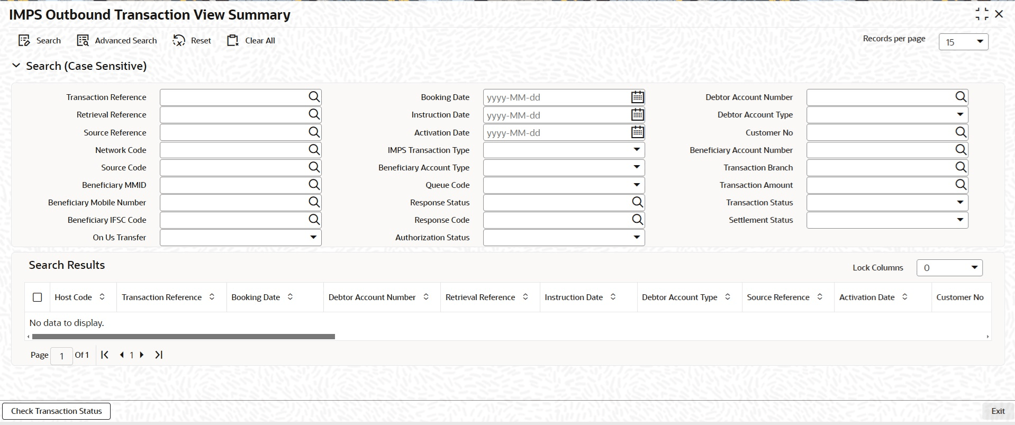The image size is (1015, 425).
Task: Open lookup for Response Status field
Action: (638, 202)
